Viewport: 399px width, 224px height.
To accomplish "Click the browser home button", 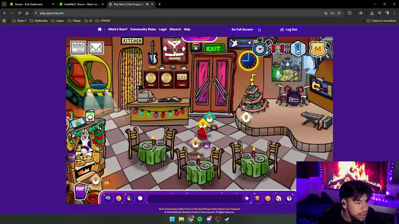I will pyautogui.click(x=27, y=13).
